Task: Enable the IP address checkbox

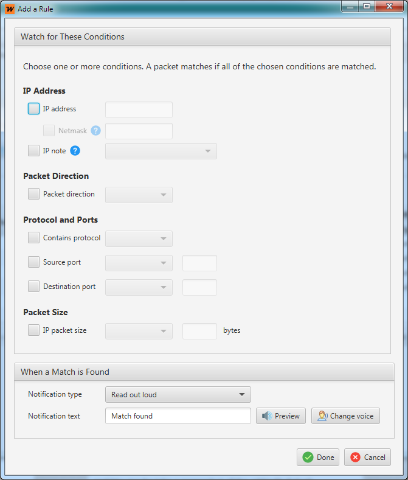Action: 33,109
